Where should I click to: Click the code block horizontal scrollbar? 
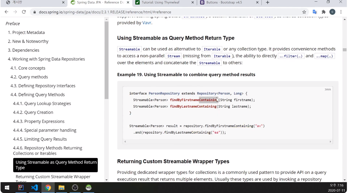point(227,141)
